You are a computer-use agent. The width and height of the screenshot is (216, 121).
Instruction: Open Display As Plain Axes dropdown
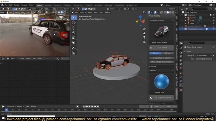pyautogui.click(x=204, y=55)
